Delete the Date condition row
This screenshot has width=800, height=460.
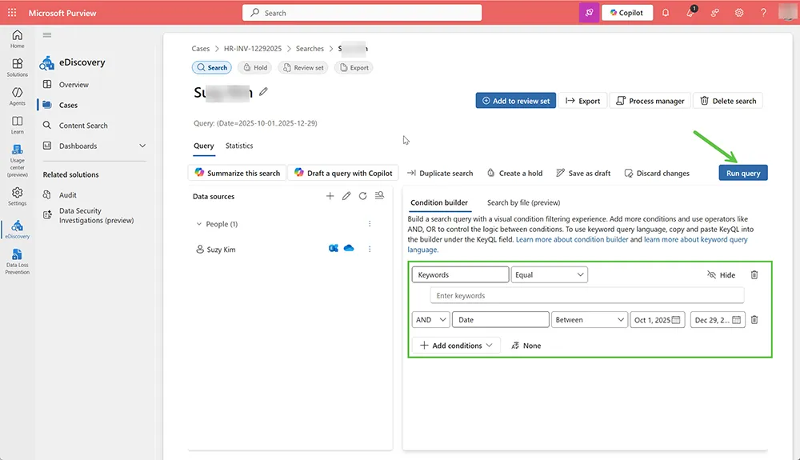[754, 320]
